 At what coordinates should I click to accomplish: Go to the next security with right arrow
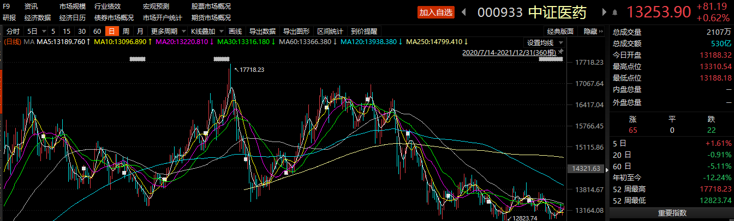pyautogui.click(x=605, y=11)
